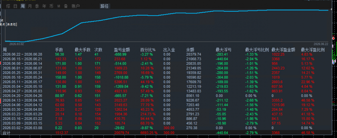Click the 周 column header
The height and width of the screenshot is (138, 337).
coord(5,49)
